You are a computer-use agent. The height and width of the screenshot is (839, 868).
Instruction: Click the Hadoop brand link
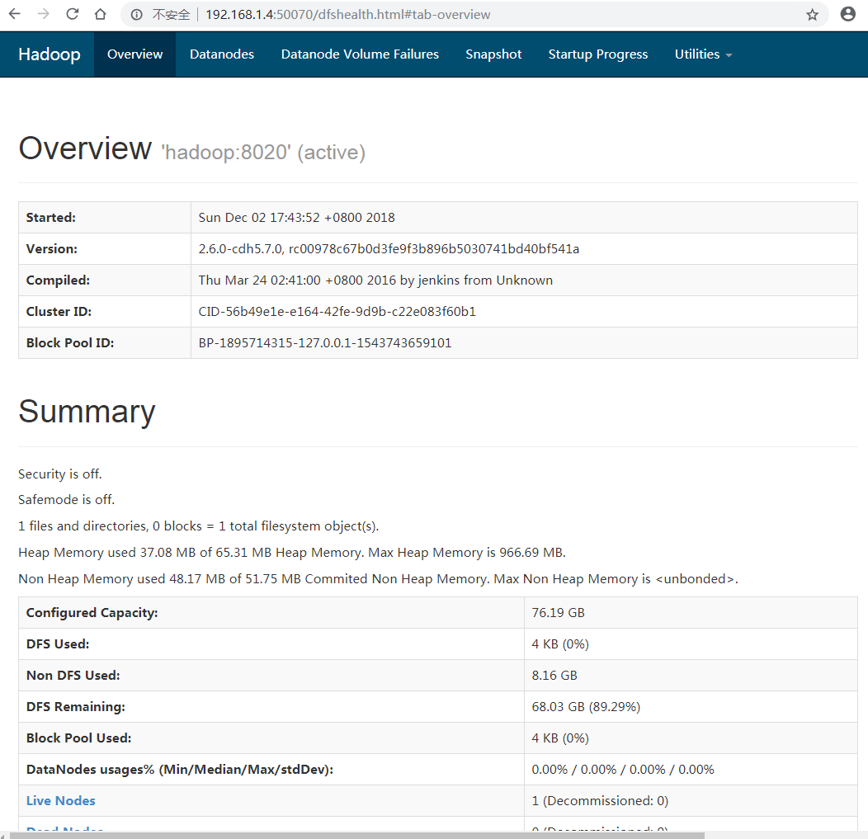(x=50, y=54)
